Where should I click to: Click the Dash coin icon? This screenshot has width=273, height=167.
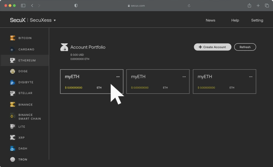click(13, 148)
